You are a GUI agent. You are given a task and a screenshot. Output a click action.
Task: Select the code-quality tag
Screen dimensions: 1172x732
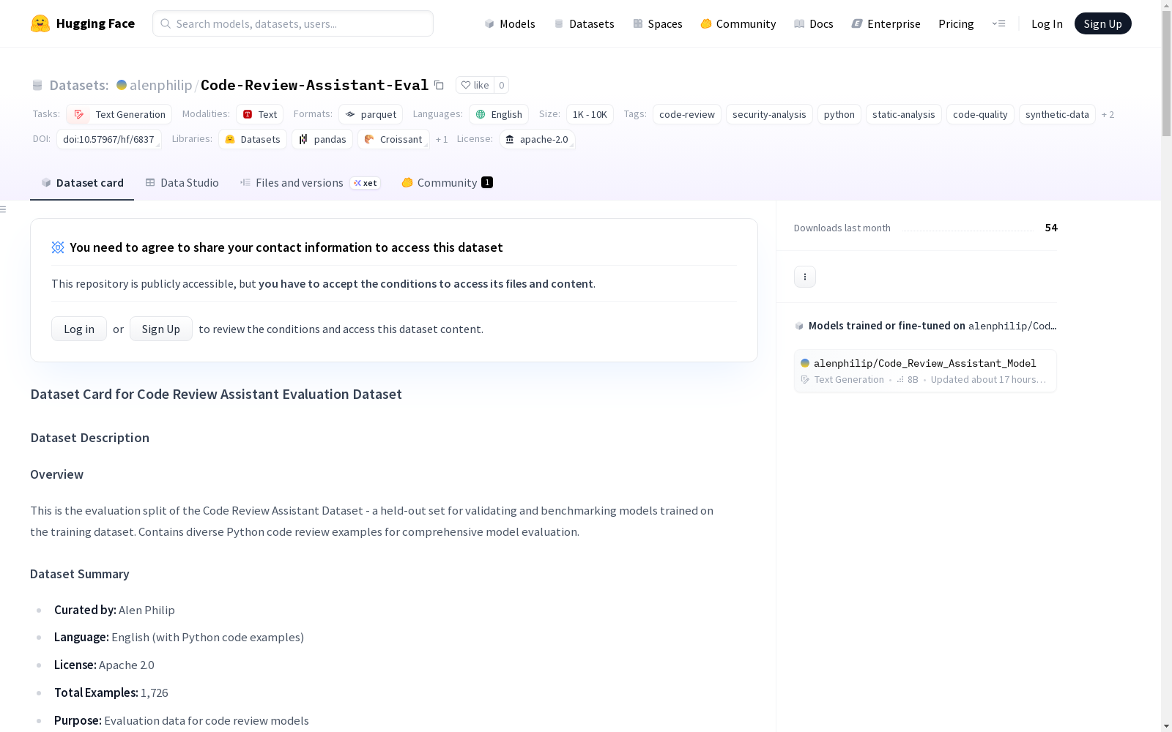pos(980,114)
